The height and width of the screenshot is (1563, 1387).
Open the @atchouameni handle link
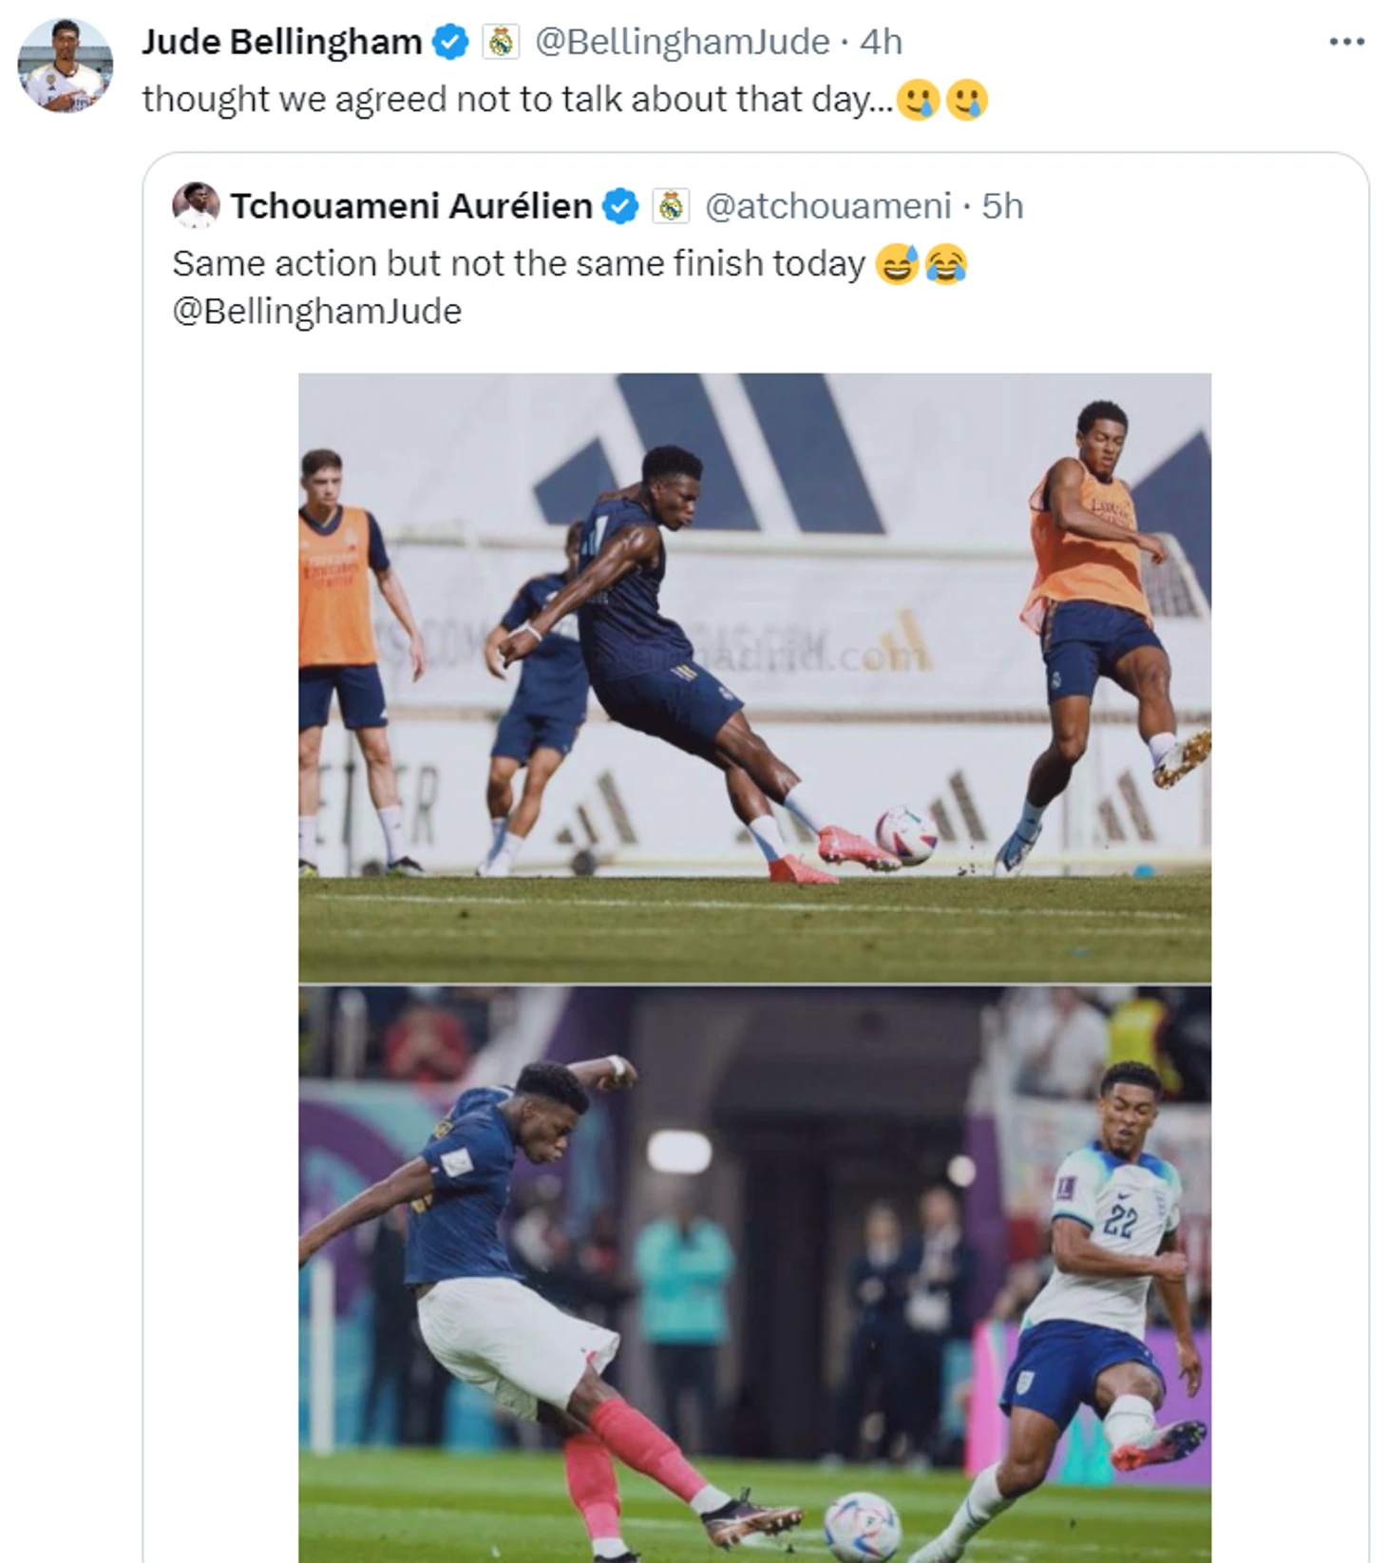[827, 206]
